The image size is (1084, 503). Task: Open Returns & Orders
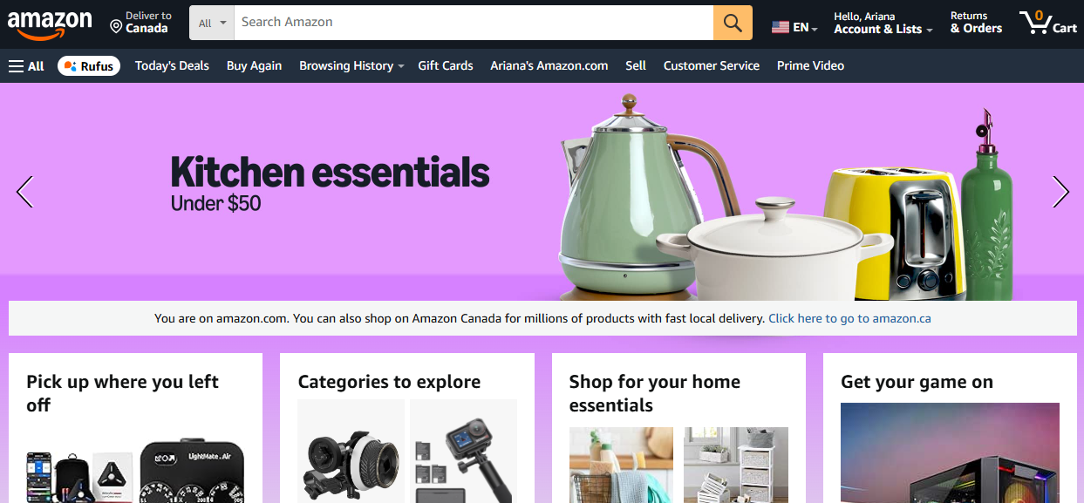coord(976,23)
